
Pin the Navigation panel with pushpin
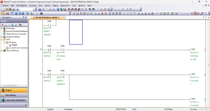24,17
